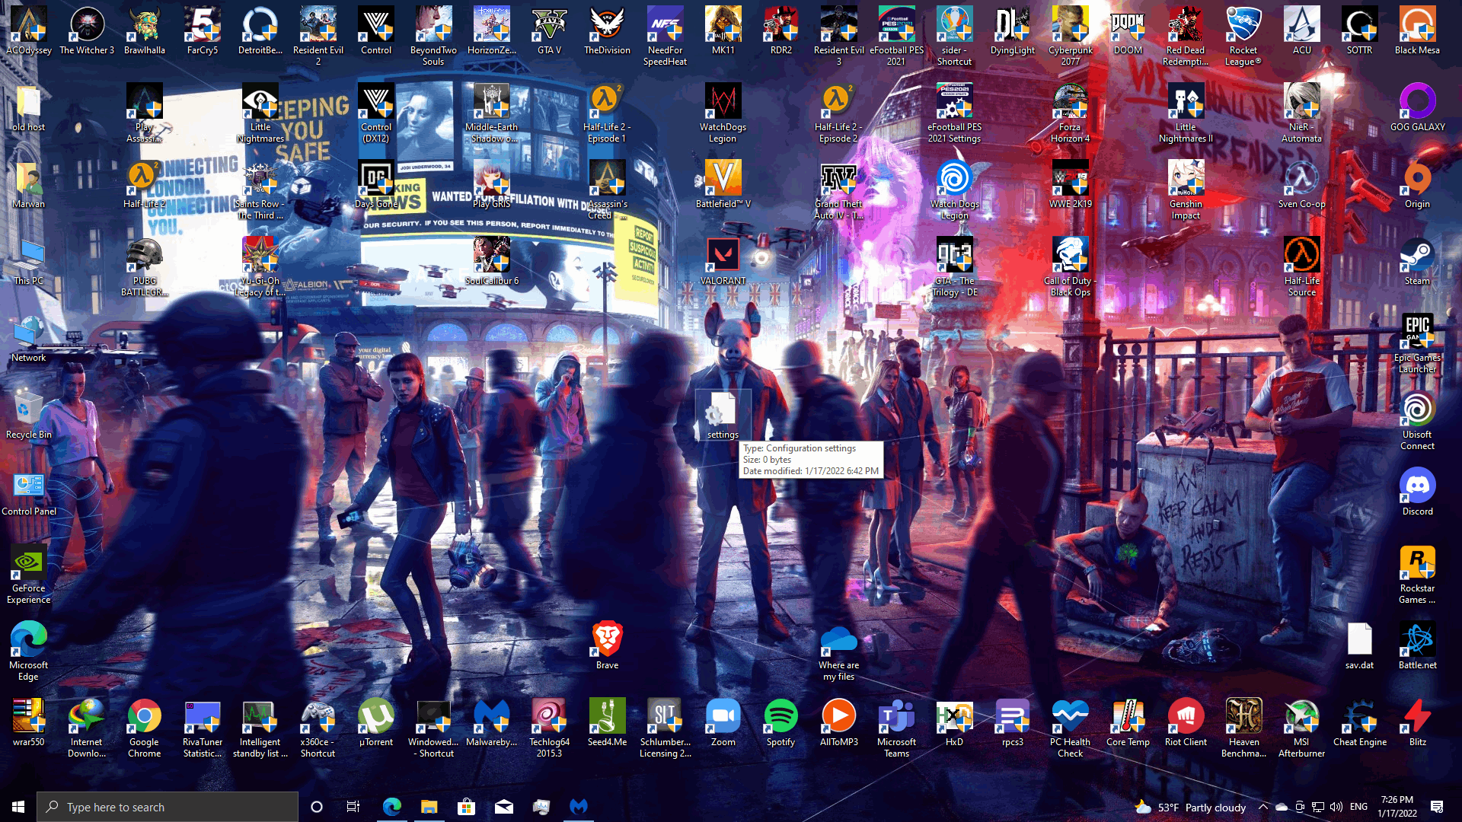Viewport: 1462px width, 822px height.
Task: Open the Steam desktop icon
Action: [1417, 262]
